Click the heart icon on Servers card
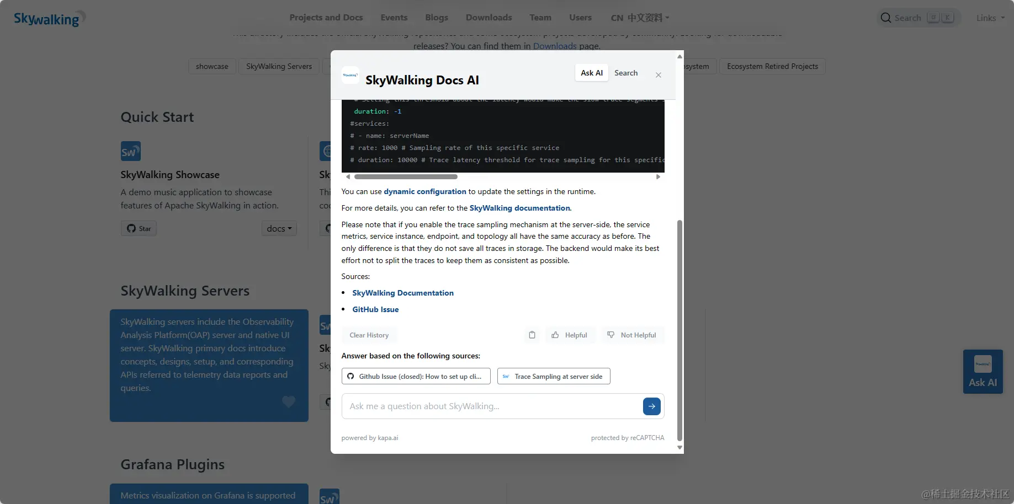Image resolution: width=1014 pixels, height=504 pixels. [x=289, y=401]
